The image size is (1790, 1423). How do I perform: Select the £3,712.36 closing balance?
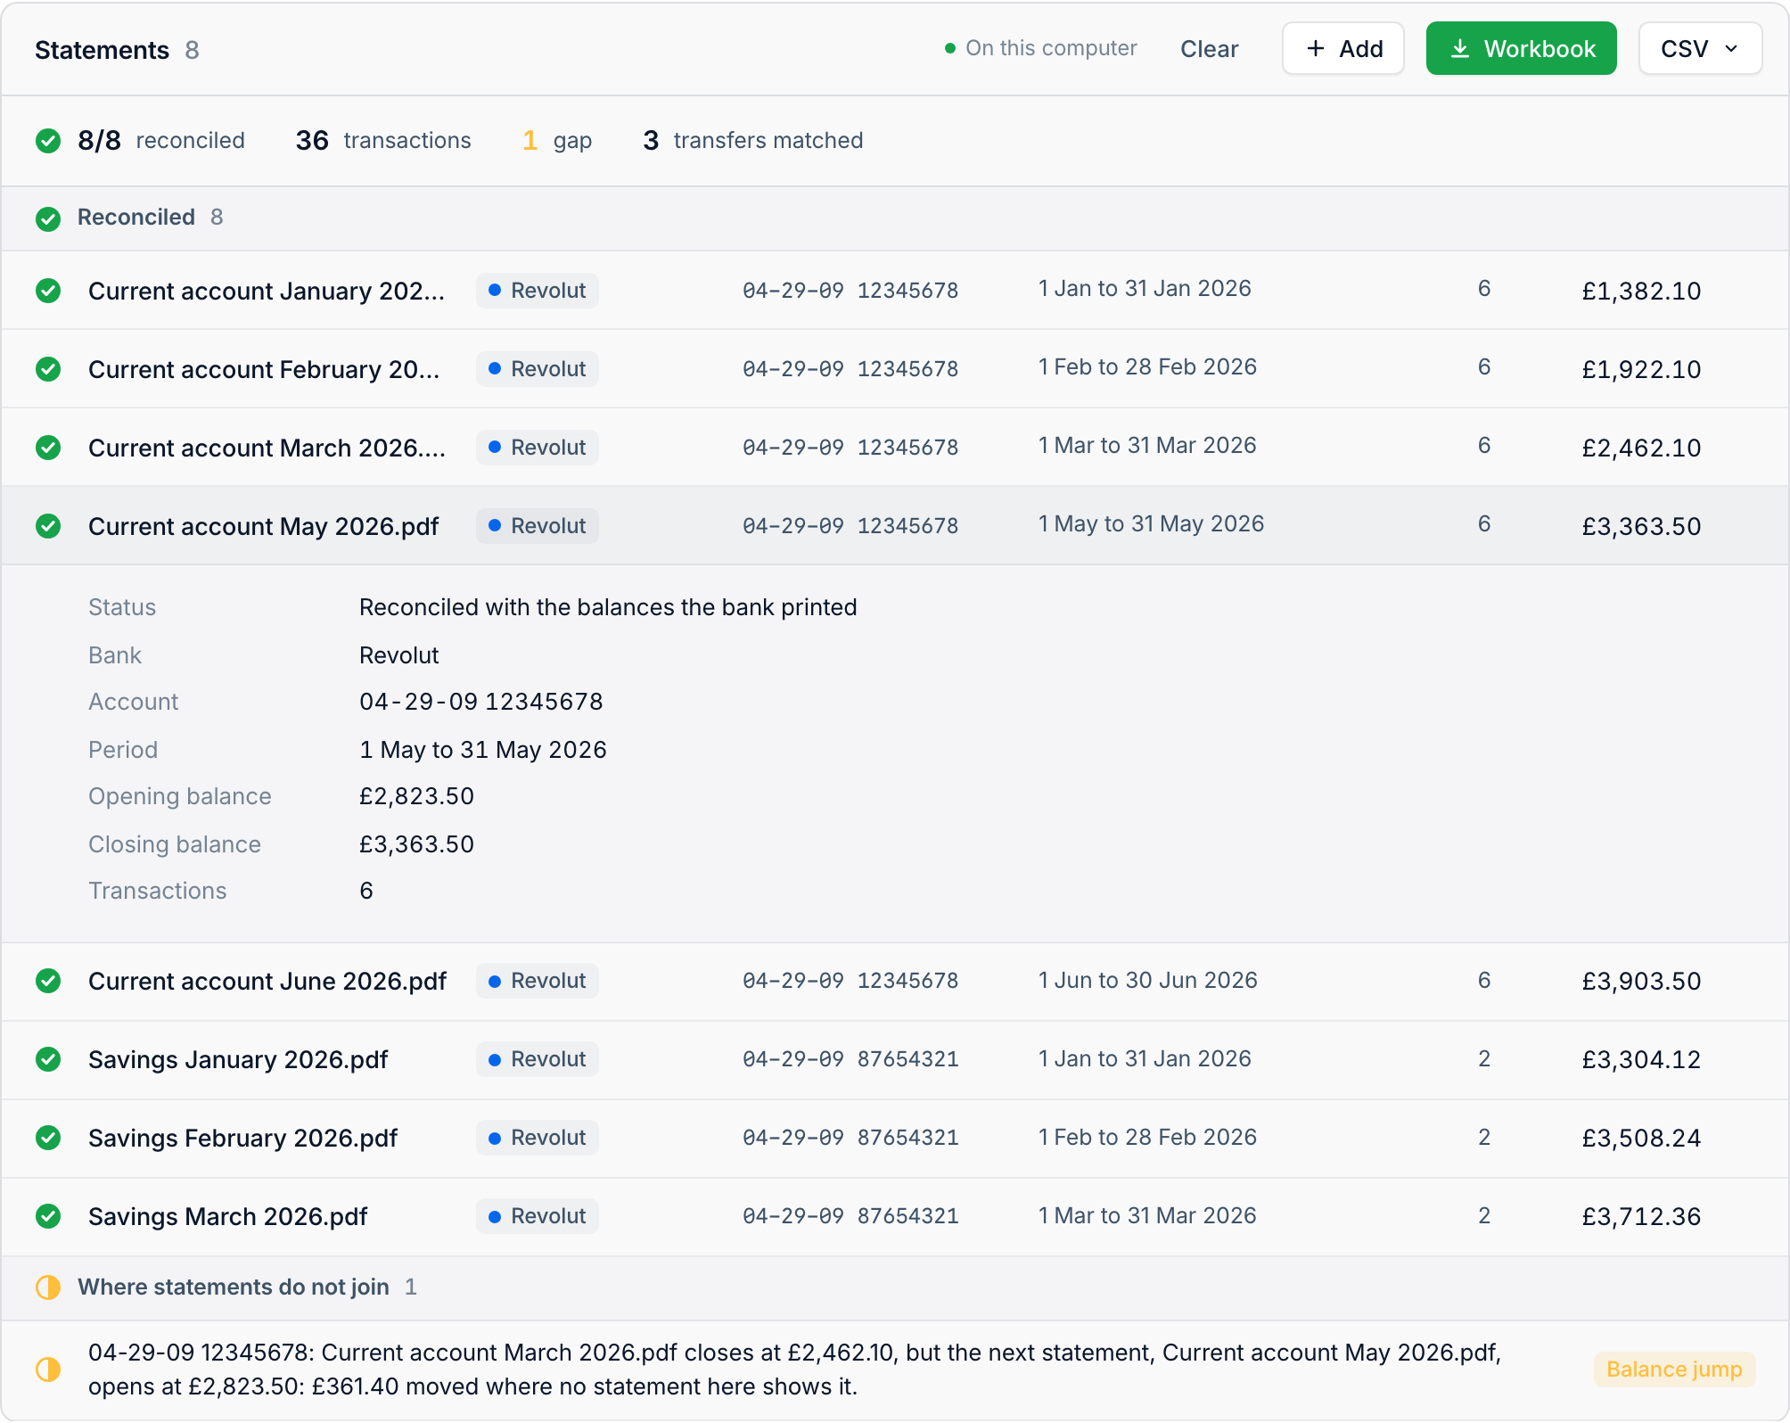(1641, 1216)
